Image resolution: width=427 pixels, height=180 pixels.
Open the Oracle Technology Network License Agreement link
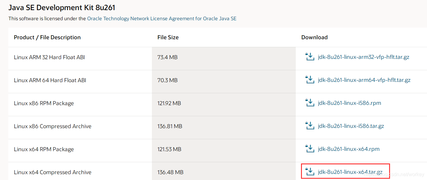162,18
